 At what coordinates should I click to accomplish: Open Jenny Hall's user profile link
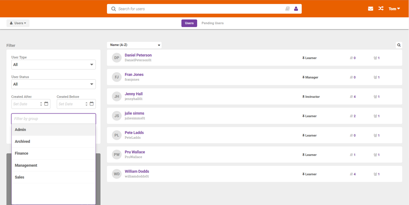pyautogui.click(x=134, y=94)
